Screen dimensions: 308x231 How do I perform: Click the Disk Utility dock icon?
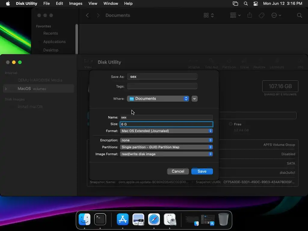click(170, 219)
